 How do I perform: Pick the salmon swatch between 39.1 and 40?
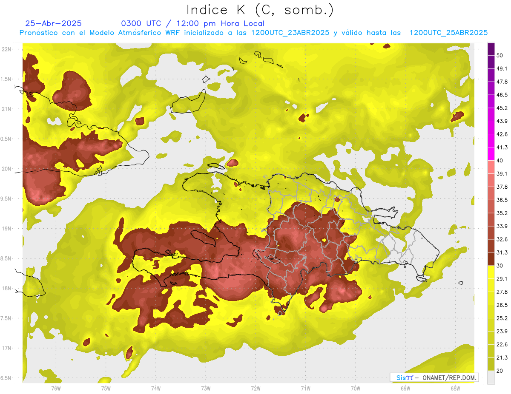click(x=491, y=167)
